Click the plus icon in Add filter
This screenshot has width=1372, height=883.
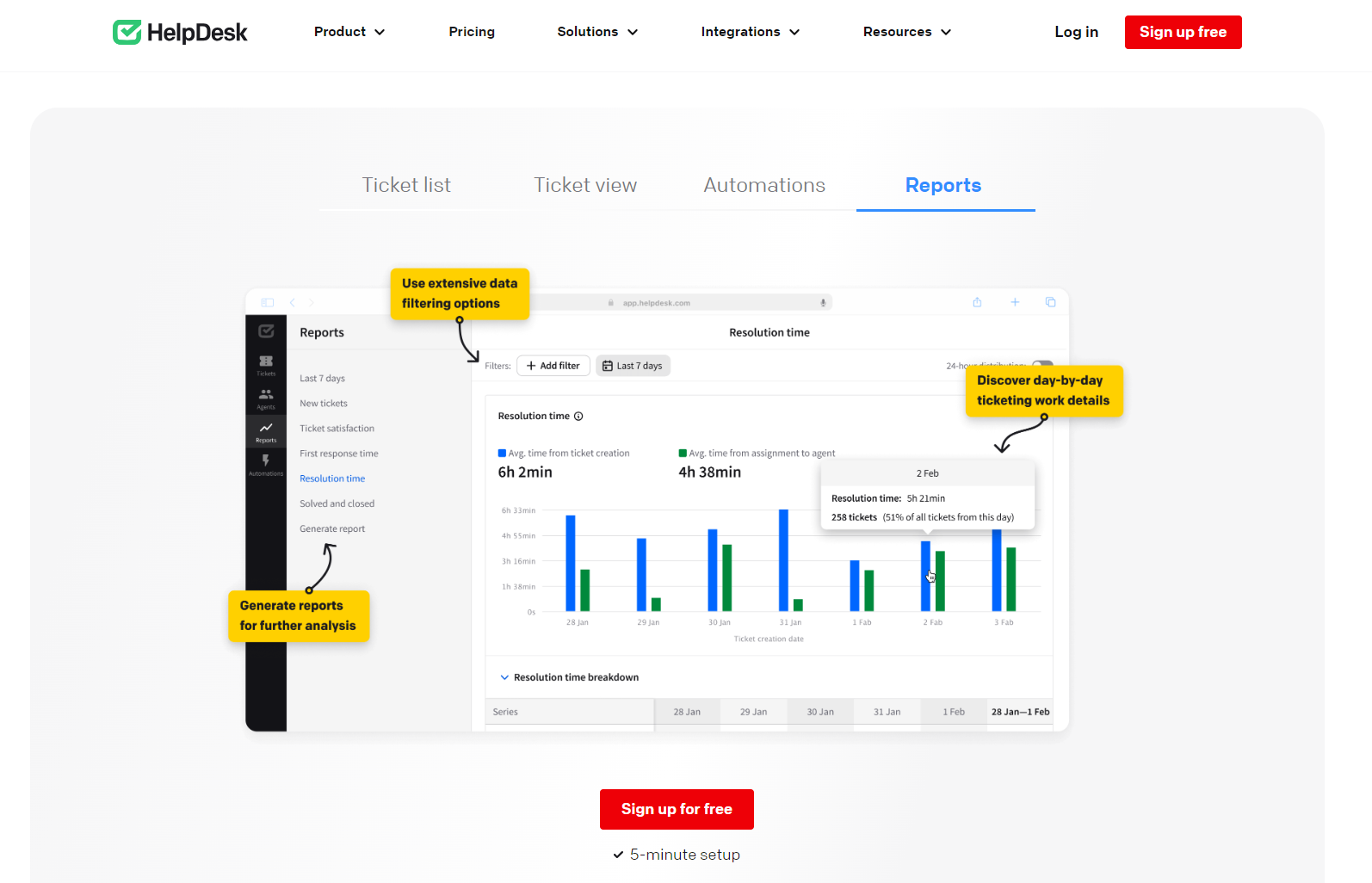click(x=531, y=366)
